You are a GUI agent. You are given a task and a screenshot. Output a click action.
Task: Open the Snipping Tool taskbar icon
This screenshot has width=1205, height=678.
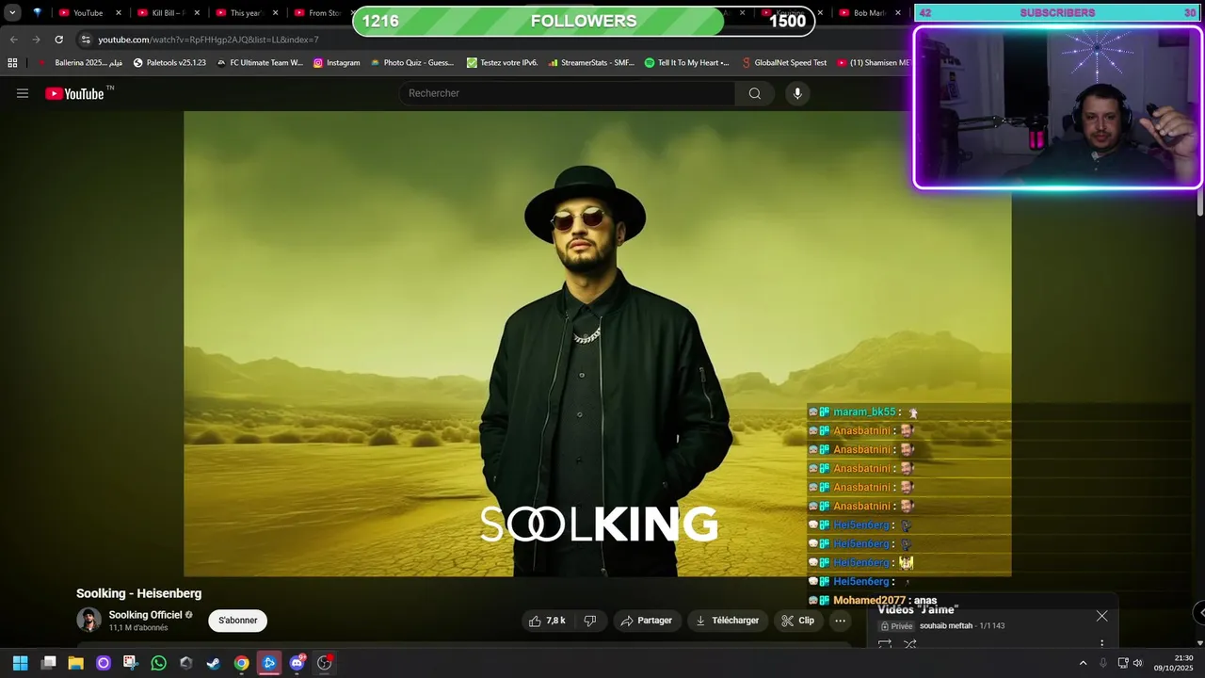click(x=130, y=663)
